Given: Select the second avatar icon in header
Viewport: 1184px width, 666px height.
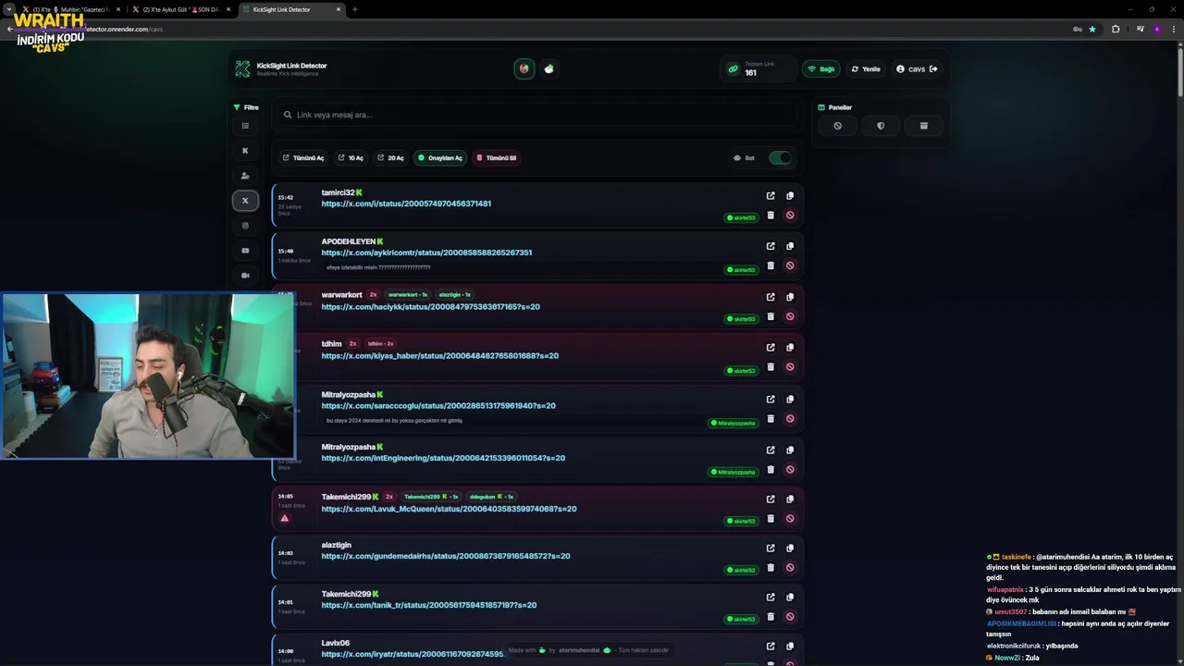Looking at the screenshot, I should click(x=549, y=68).
